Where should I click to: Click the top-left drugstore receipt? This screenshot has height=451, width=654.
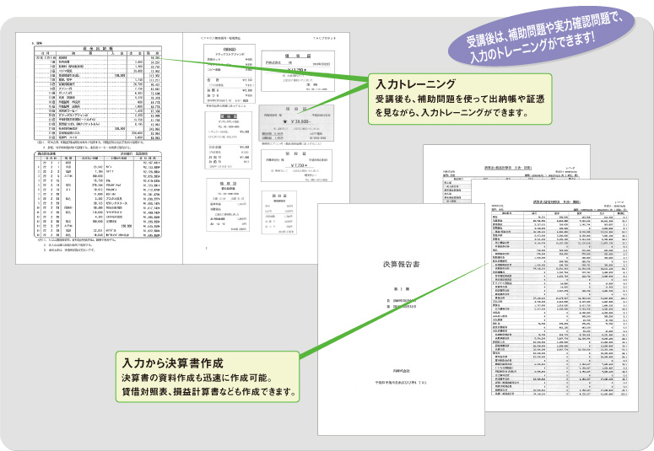click(227, 76)
